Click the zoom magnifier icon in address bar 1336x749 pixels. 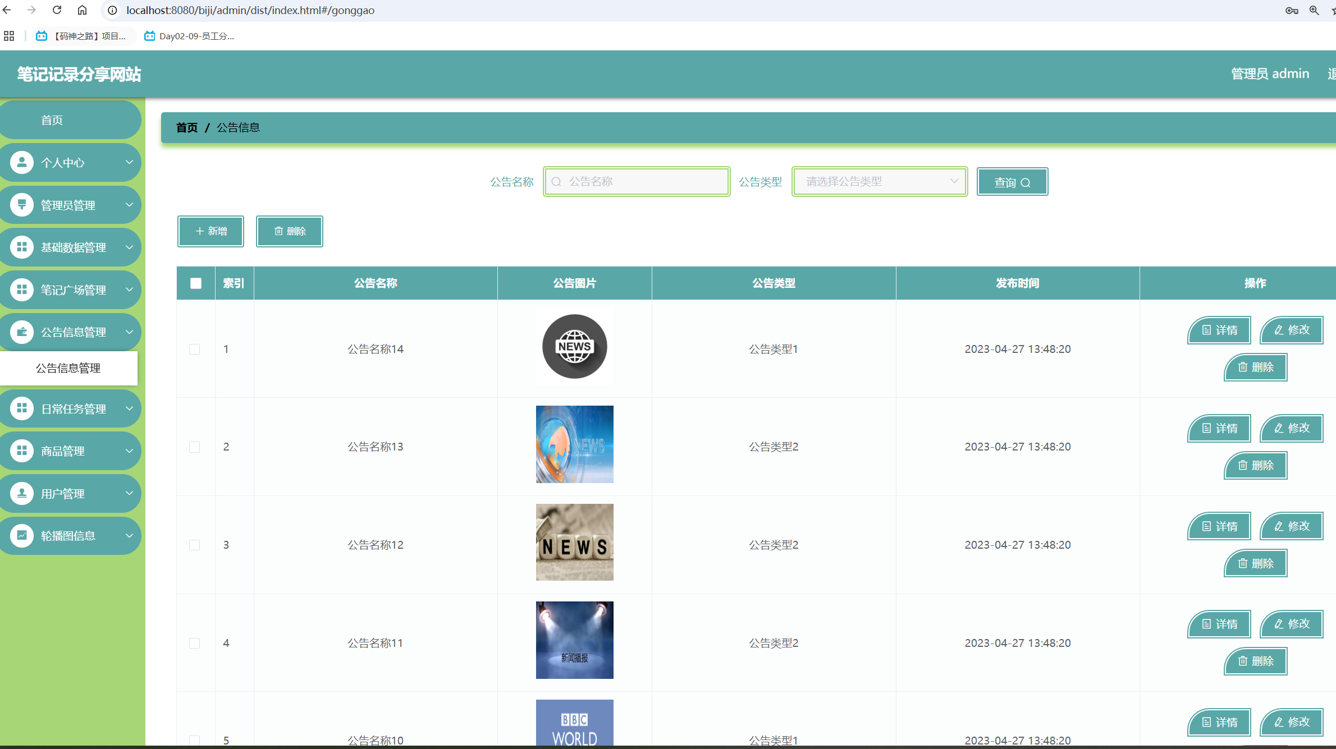[x=1314, y=10]
